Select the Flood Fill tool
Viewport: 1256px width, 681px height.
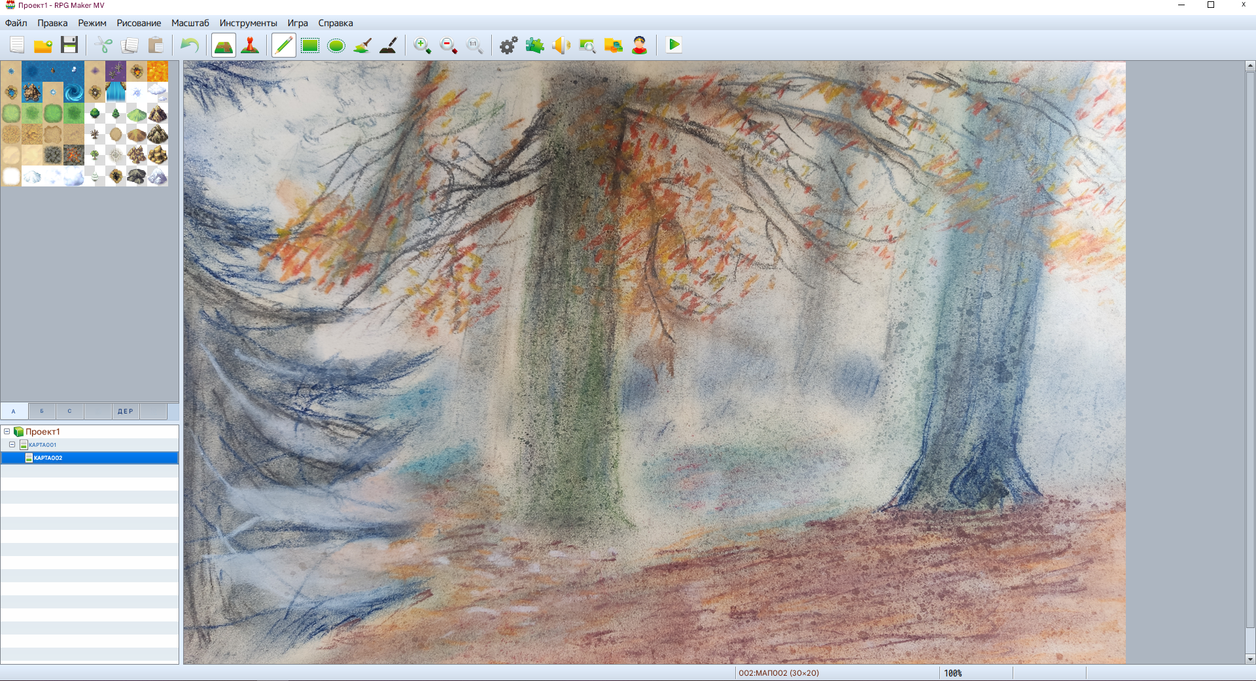(x=362, y=45)
